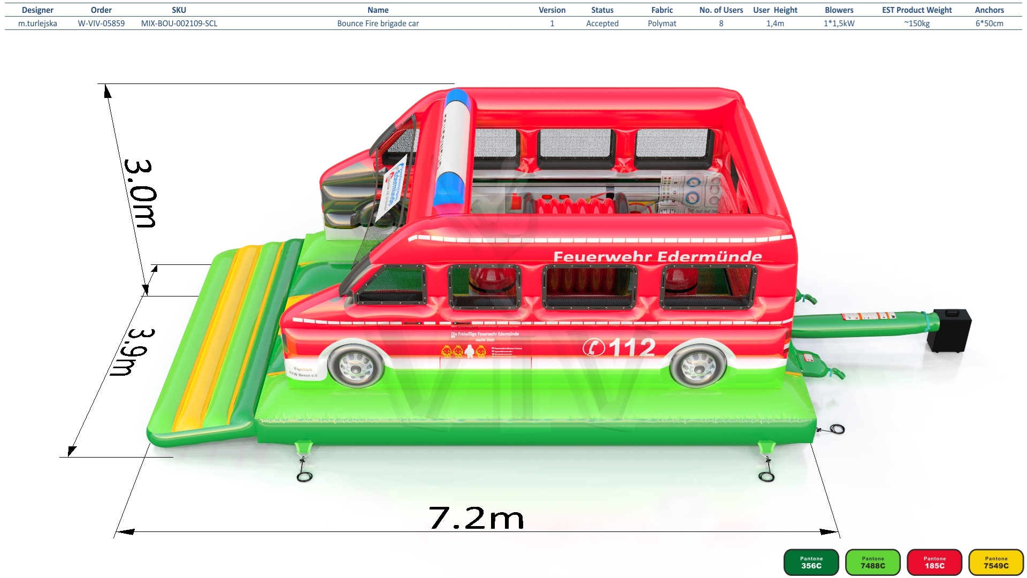Click the SKU column header
The image size is (1027, 578).
pos(179,10)
